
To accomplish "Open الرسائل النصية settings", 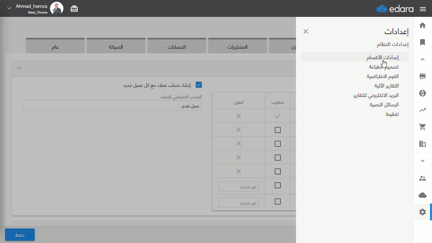I will 384,105.
